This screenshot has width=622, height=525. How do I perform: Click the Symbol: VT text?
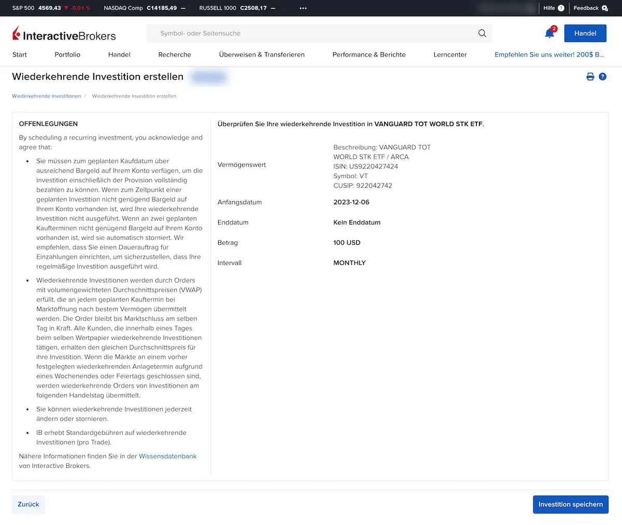pos(351,176)
